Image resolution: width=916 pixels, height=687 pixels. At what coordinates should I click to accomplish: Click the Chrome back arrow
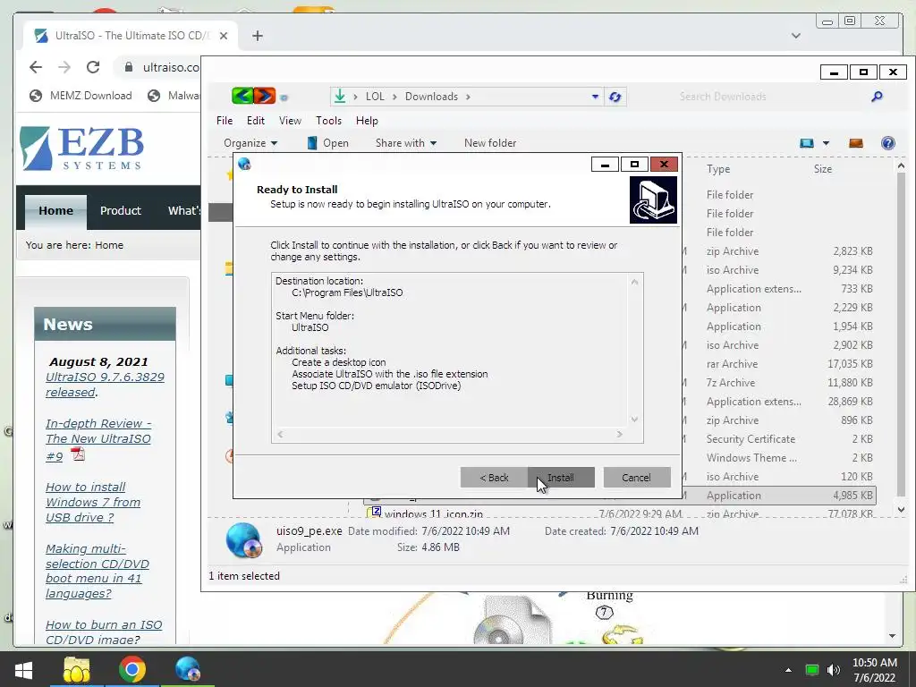[36, 67]
